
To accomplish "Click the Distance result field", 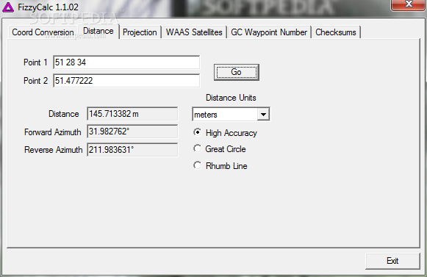I will pyautogui.click(x=132, y=114).
